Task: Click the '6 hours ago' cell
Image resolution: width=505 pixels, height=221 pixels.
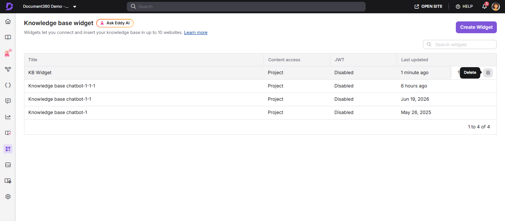Action: tap(414, 86)
